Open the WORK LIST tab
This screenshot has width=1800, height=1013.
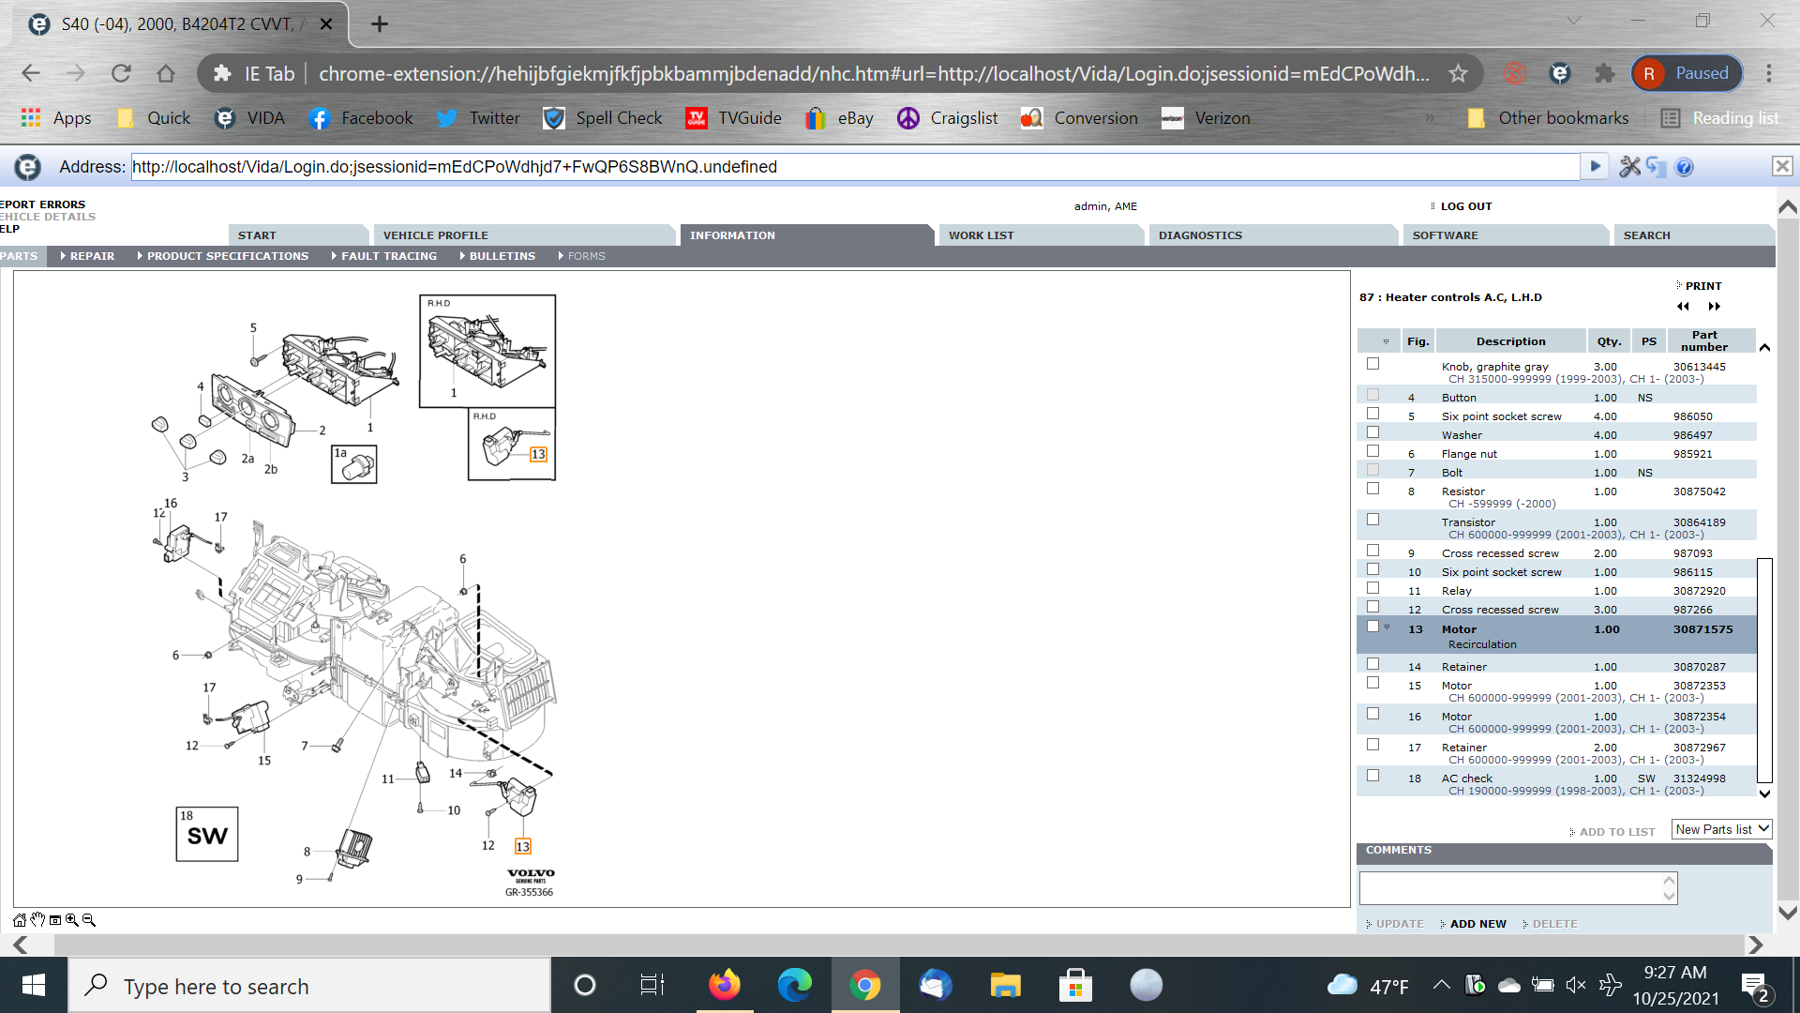(981, 235)
